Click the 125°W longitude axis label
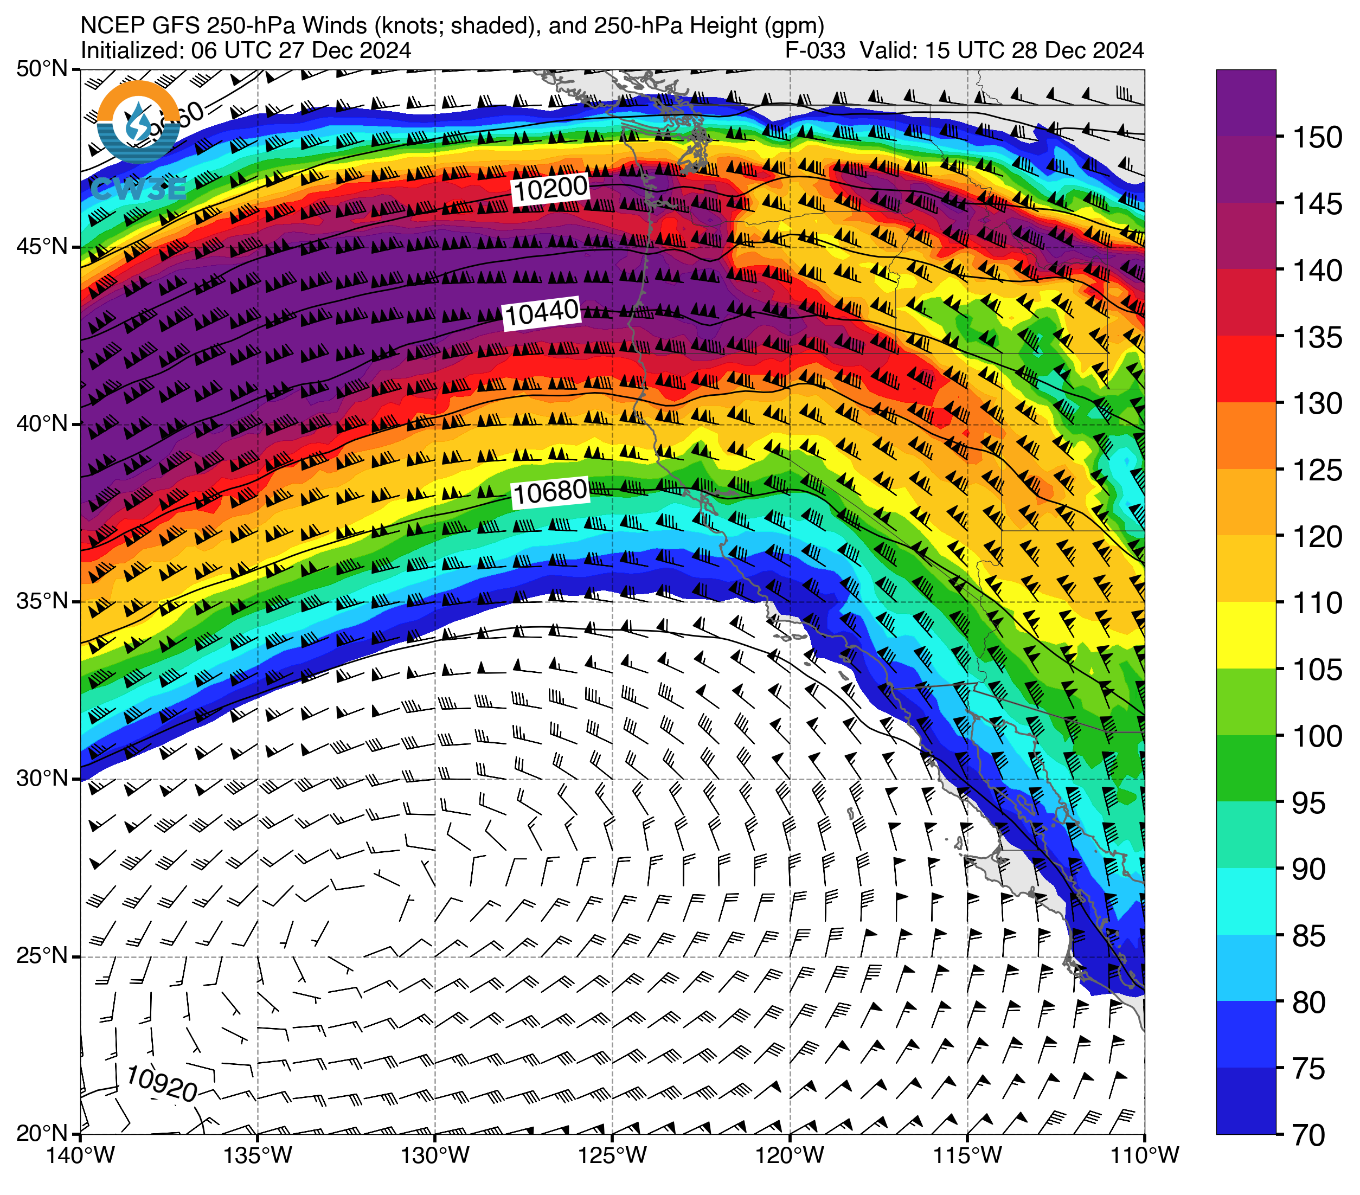The image size is (1360, 1195). 612,1156
